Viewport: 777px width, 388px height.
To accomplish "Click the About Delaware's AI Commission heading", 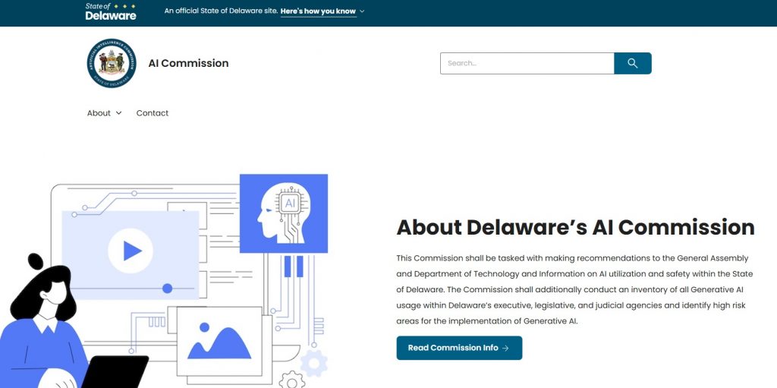I will click(x=575, y=227).
